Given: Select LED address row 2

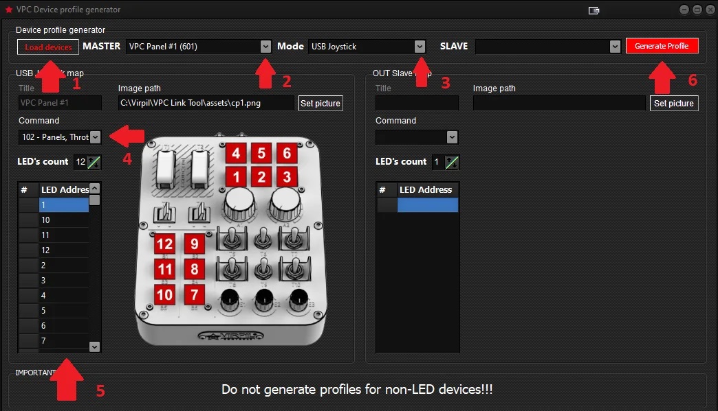Looking at the screenshot, I should click(64, 266).
